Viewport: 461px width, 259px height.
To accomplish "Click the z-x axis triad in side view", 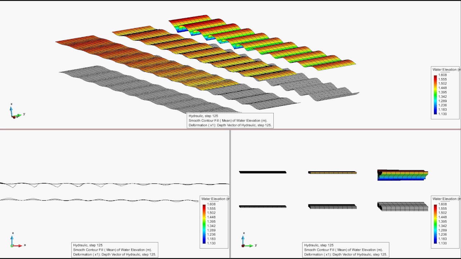I will click(x=18, y=240).
